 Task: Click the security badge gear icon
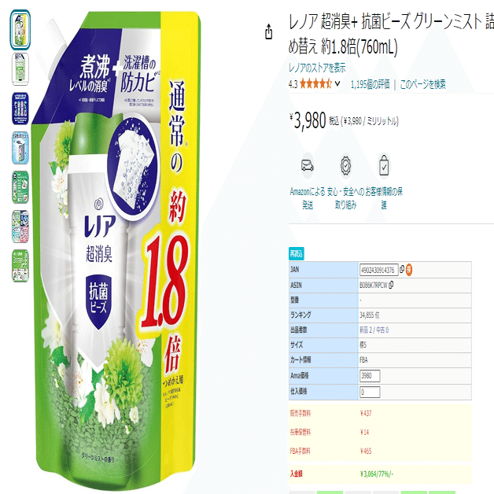345,165
